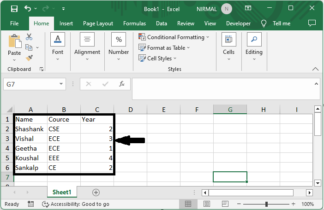Select the Normal view button
The image size is (324, 210).
188,204
